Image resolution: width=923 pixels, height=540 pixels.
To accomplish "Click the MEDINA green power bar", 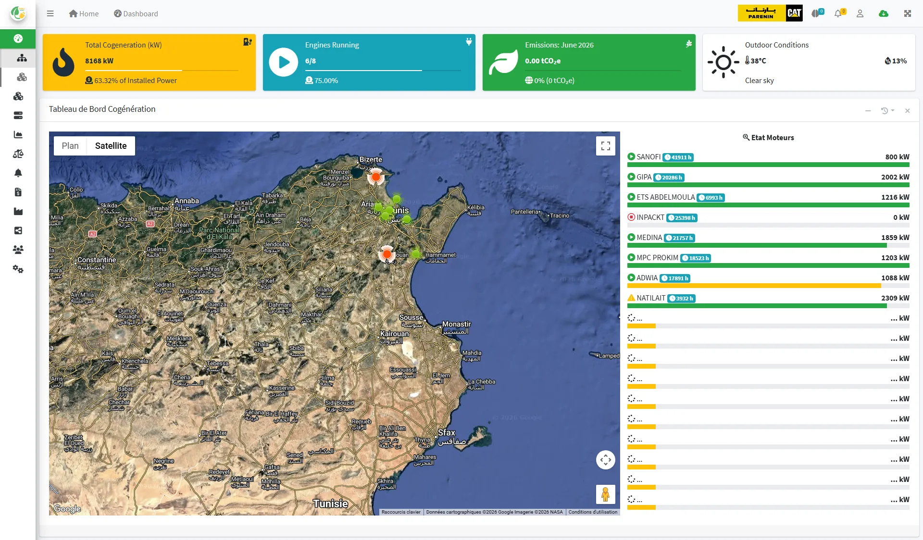I will [757, 245].
